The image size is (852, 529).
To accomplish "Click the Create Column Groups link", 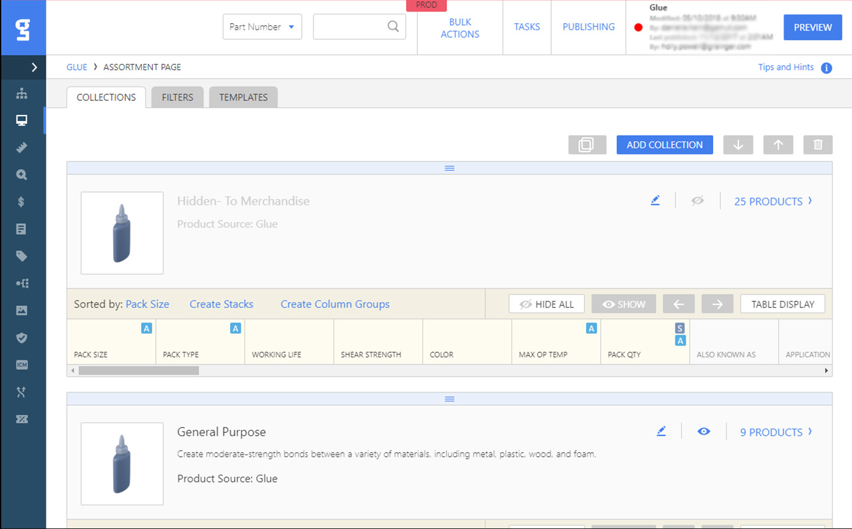I will 335,304.
